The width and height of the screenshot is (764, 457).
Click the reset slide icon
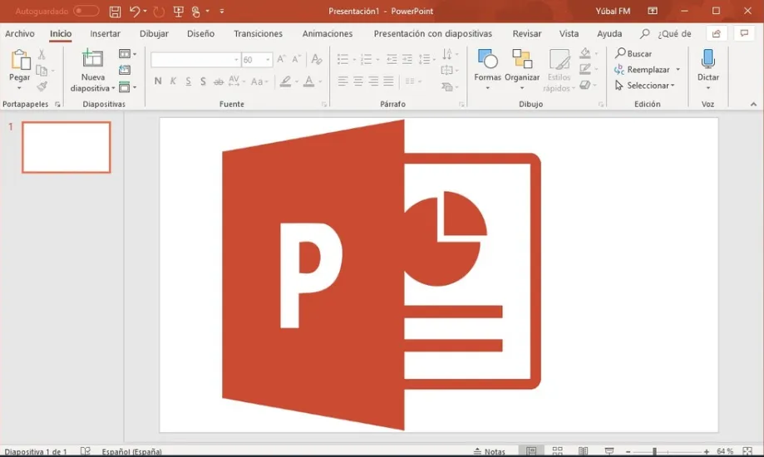(125, 71)
